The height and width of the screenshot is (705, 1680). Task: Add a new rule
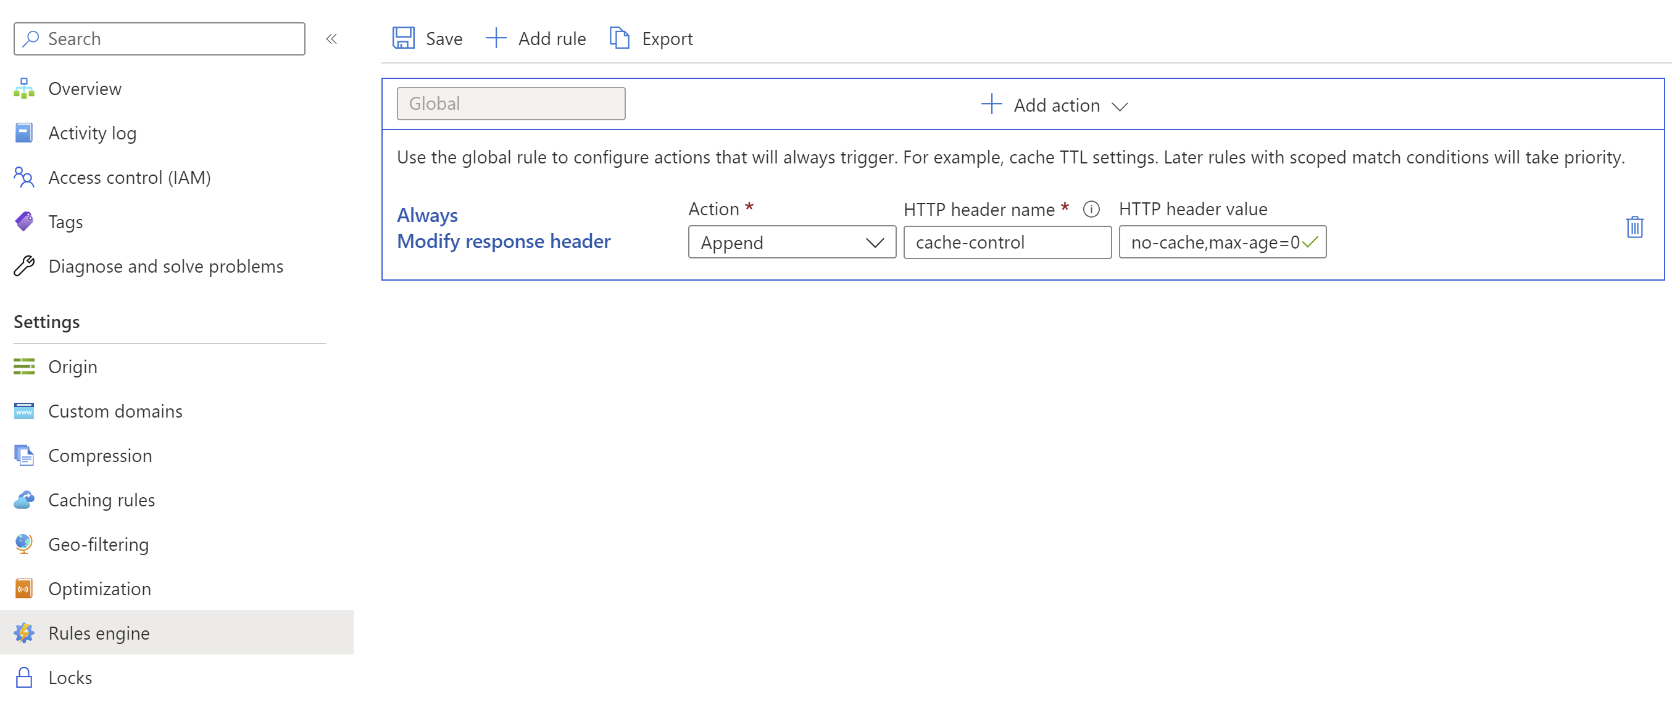click(536, 38)
